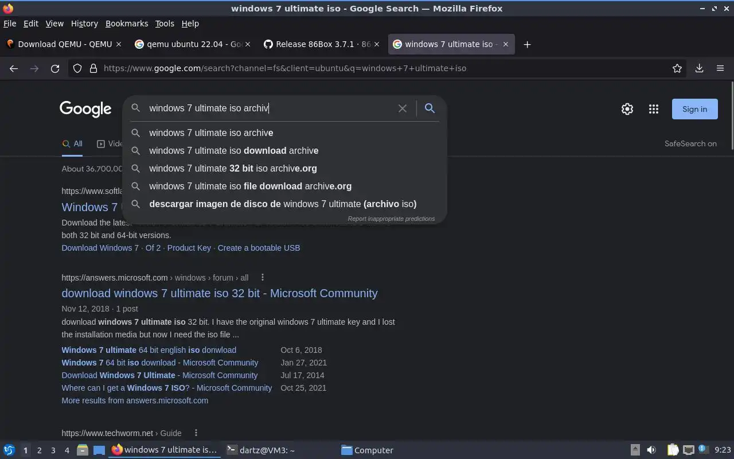Switch to workspace 3 in the taskbar
The width and height of the screenshot is (734, 459).
click(x=53, y=450)
